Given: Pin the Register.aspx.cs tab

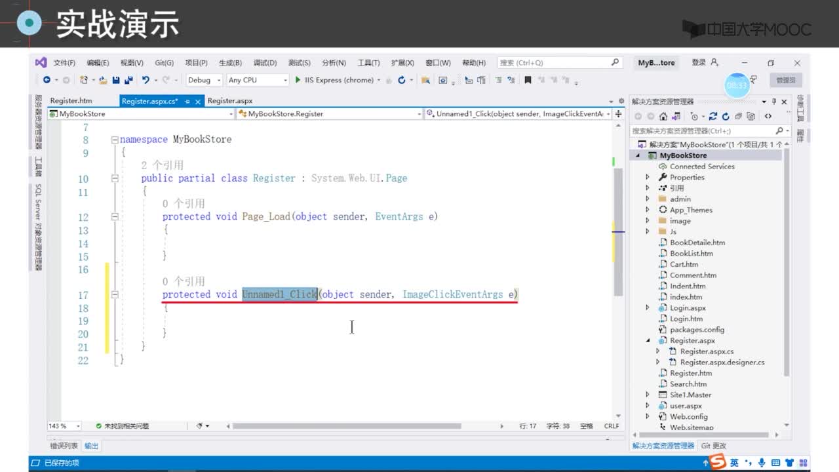Looking at the screenshot, I should 187,101.
